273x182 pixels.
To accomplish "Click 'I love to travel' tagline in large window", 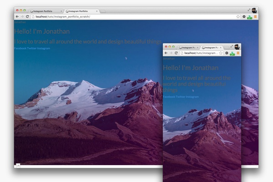I will [x=88, y=41].
